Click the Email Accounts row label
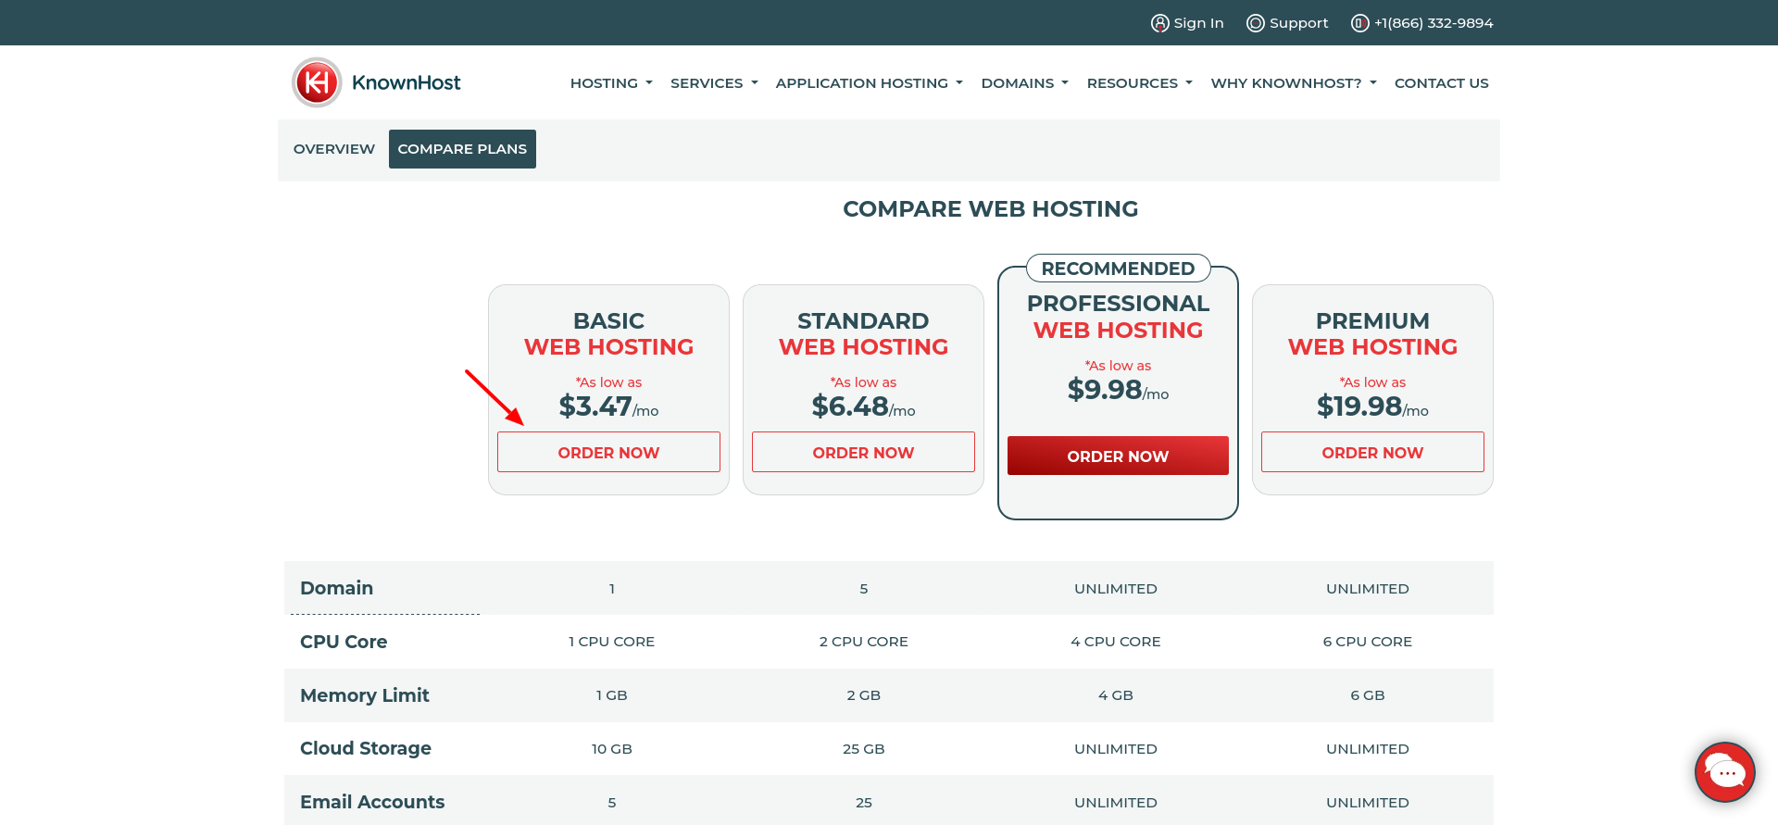This screenshot has height=825, width=1778. click(372, 802)
